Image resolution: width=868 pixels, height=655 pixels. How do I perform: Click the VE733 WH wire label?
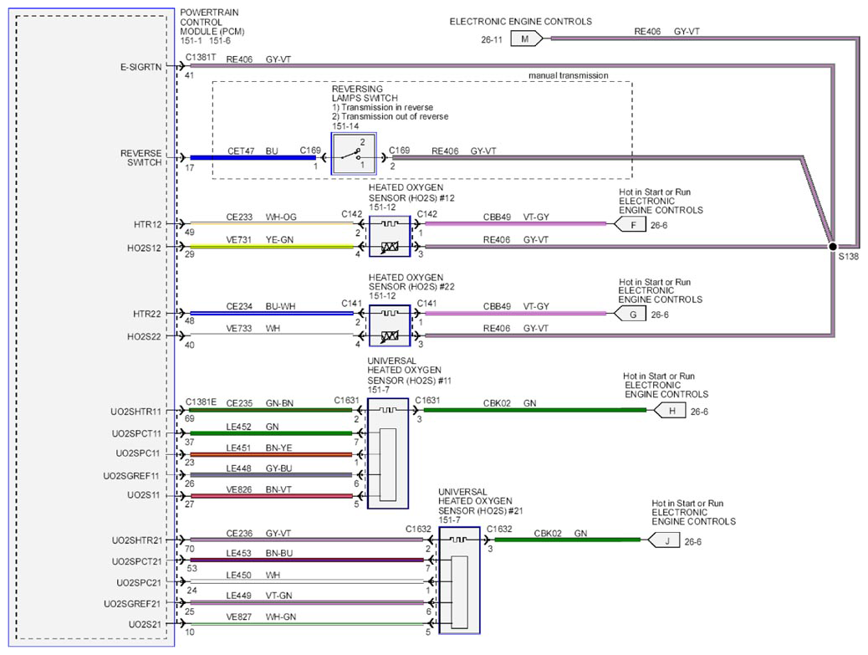(x=253, y=328)
